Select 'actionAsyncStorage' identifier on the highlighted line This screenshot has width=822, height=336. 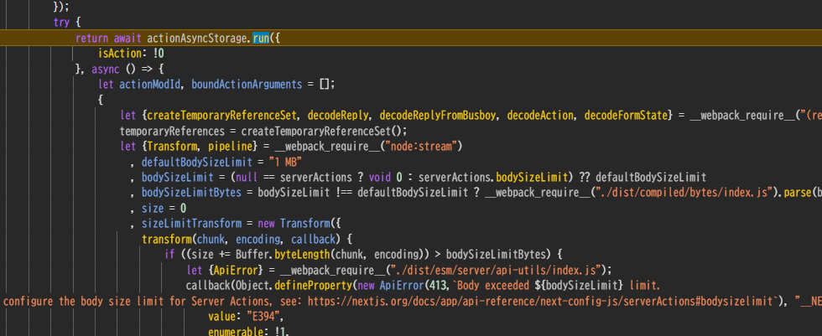197,38
